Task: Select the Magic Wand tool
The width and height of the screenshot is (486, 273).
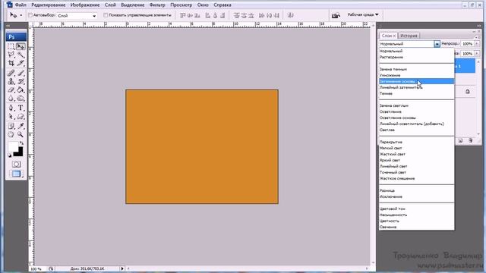Action: 21,55
